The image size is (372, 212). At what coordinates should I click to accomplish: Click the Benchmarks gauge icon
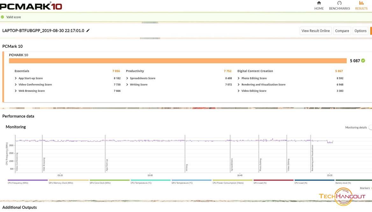click(x=339, y=3)
